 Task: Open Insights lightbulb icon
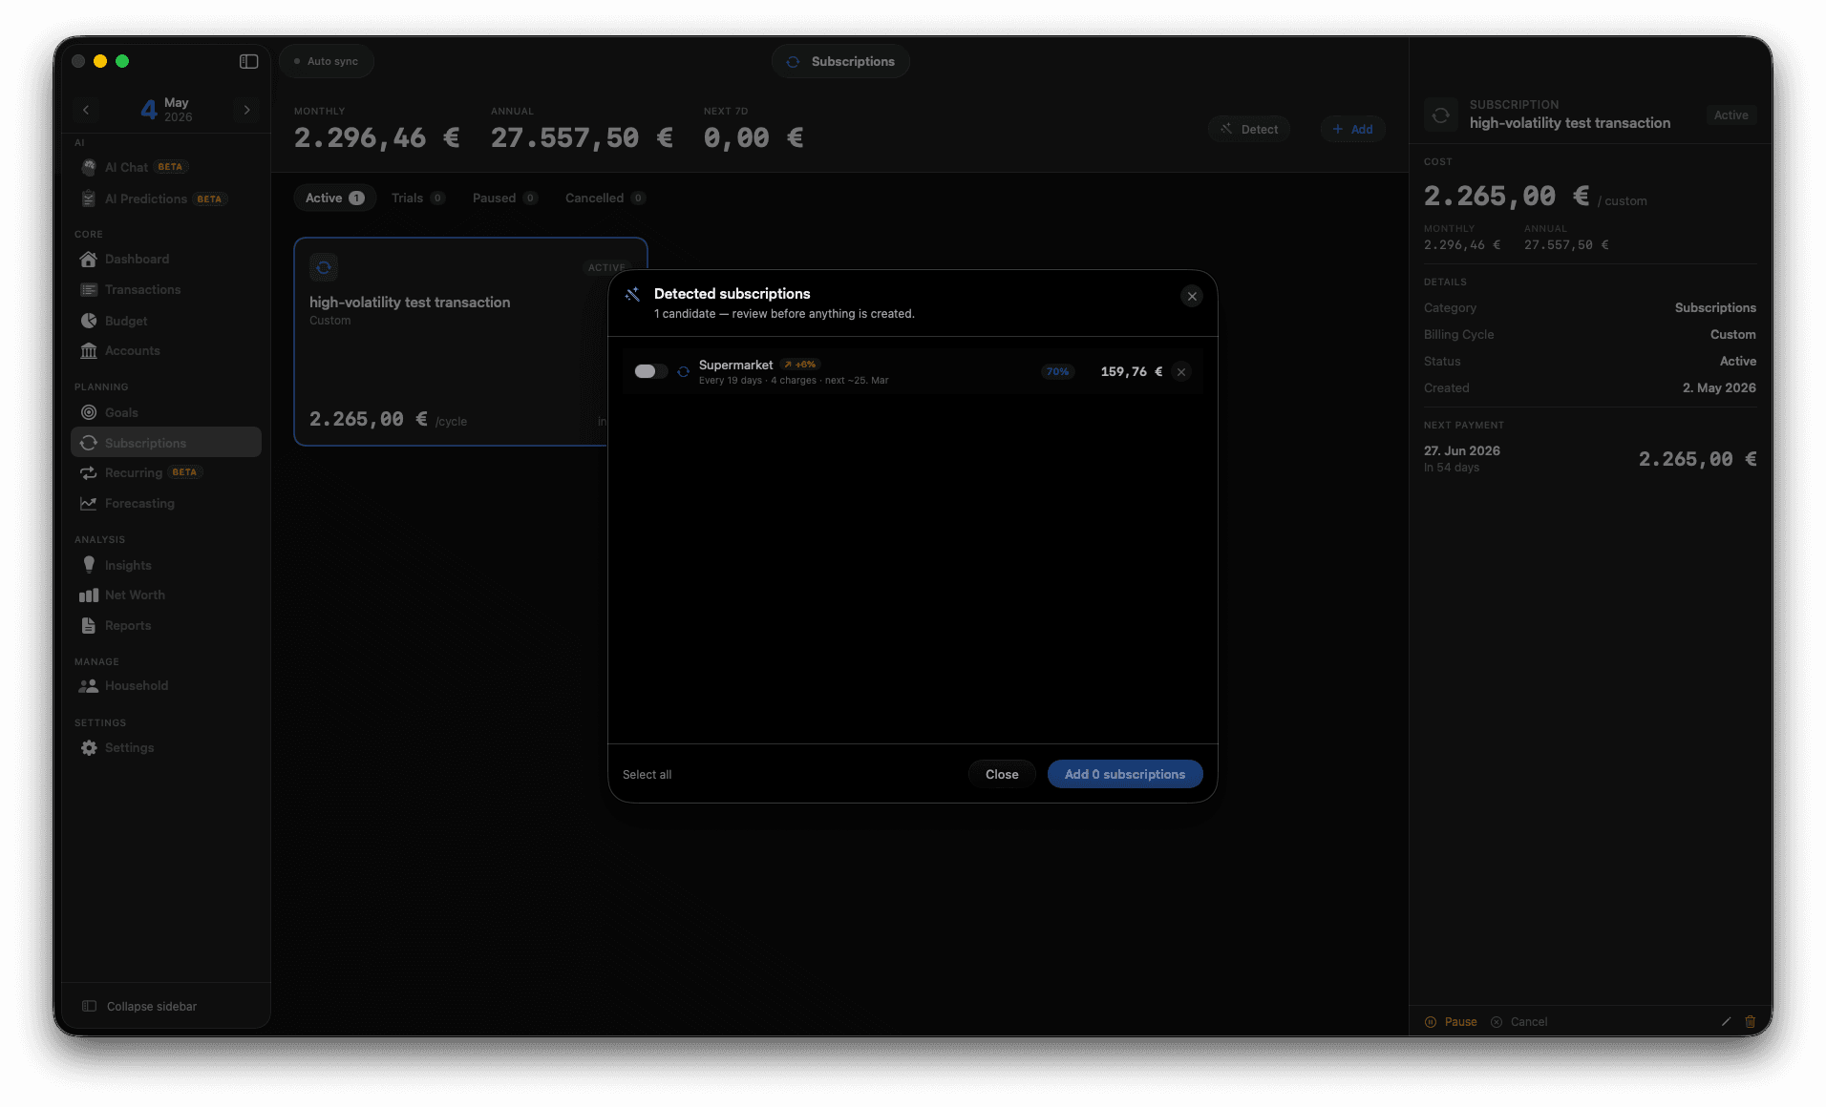pos(89,565)
